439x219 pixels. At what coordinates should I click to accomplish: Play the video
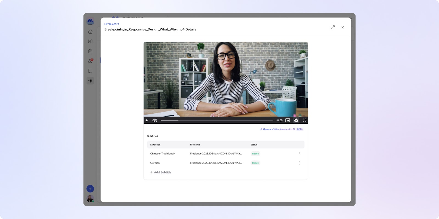(x=147, y=120)
